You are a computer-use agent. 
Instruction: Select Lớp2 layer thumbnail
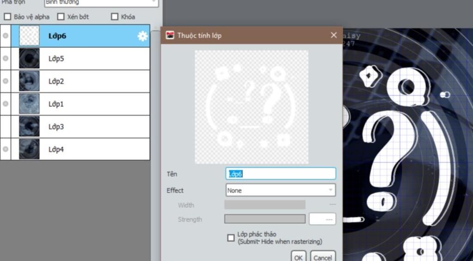pyautogui.click(x=29, y=81)
